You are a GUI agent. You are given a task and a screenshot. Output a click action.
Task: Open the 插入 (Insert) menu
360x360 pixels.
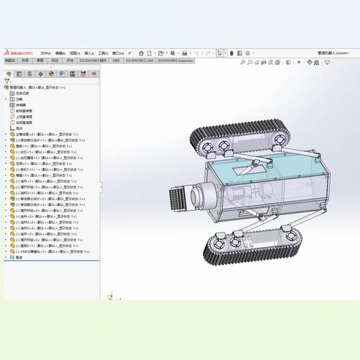(89, 53)
